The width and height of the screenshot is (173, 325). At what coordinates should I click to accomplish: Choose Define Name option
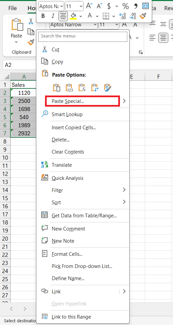68,278
